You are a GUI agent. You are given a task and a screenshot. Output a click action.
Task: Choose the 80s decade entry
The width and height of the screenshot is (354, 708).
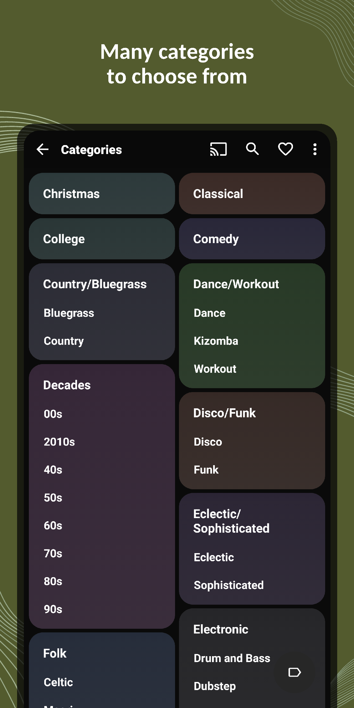pos(53,581)
